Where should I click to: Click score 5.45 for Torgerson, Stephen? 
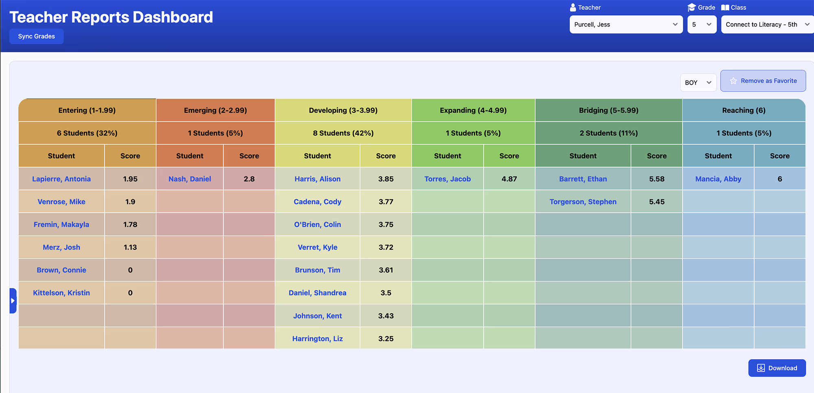[656, 202]
